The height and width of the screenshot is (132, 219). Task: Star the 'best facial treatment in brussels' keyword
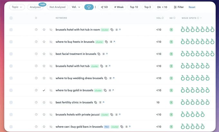pyautogui.click(x=44, y=54)
